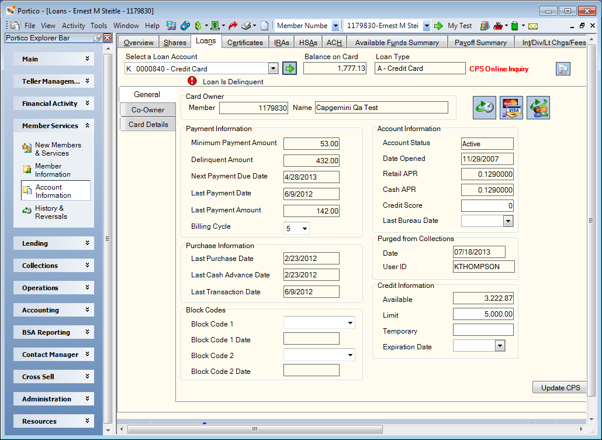Image resolution: width=602 pixels, height=440 pixels.
Task: Click the green arrow go button beside loan account
Action: click(x=289, y=69)
